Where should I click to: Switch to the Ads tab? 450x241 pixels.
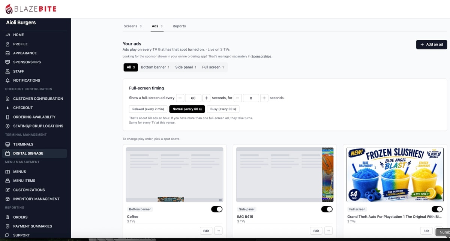(x=157, y=26)
